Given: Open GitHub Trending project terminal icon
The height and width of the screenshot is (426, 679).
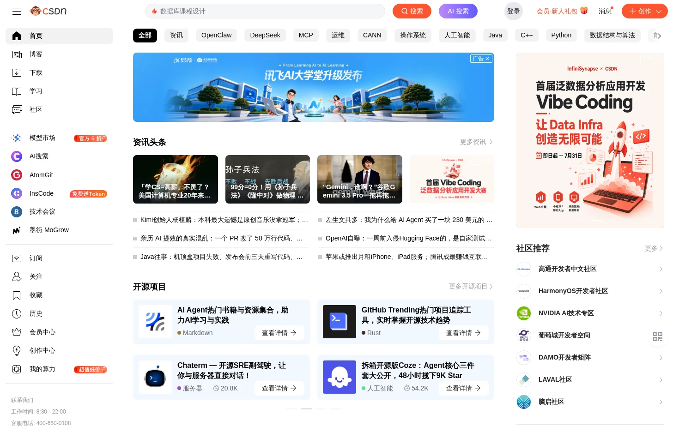Looking at the screenshot, I should coord(339,322).
